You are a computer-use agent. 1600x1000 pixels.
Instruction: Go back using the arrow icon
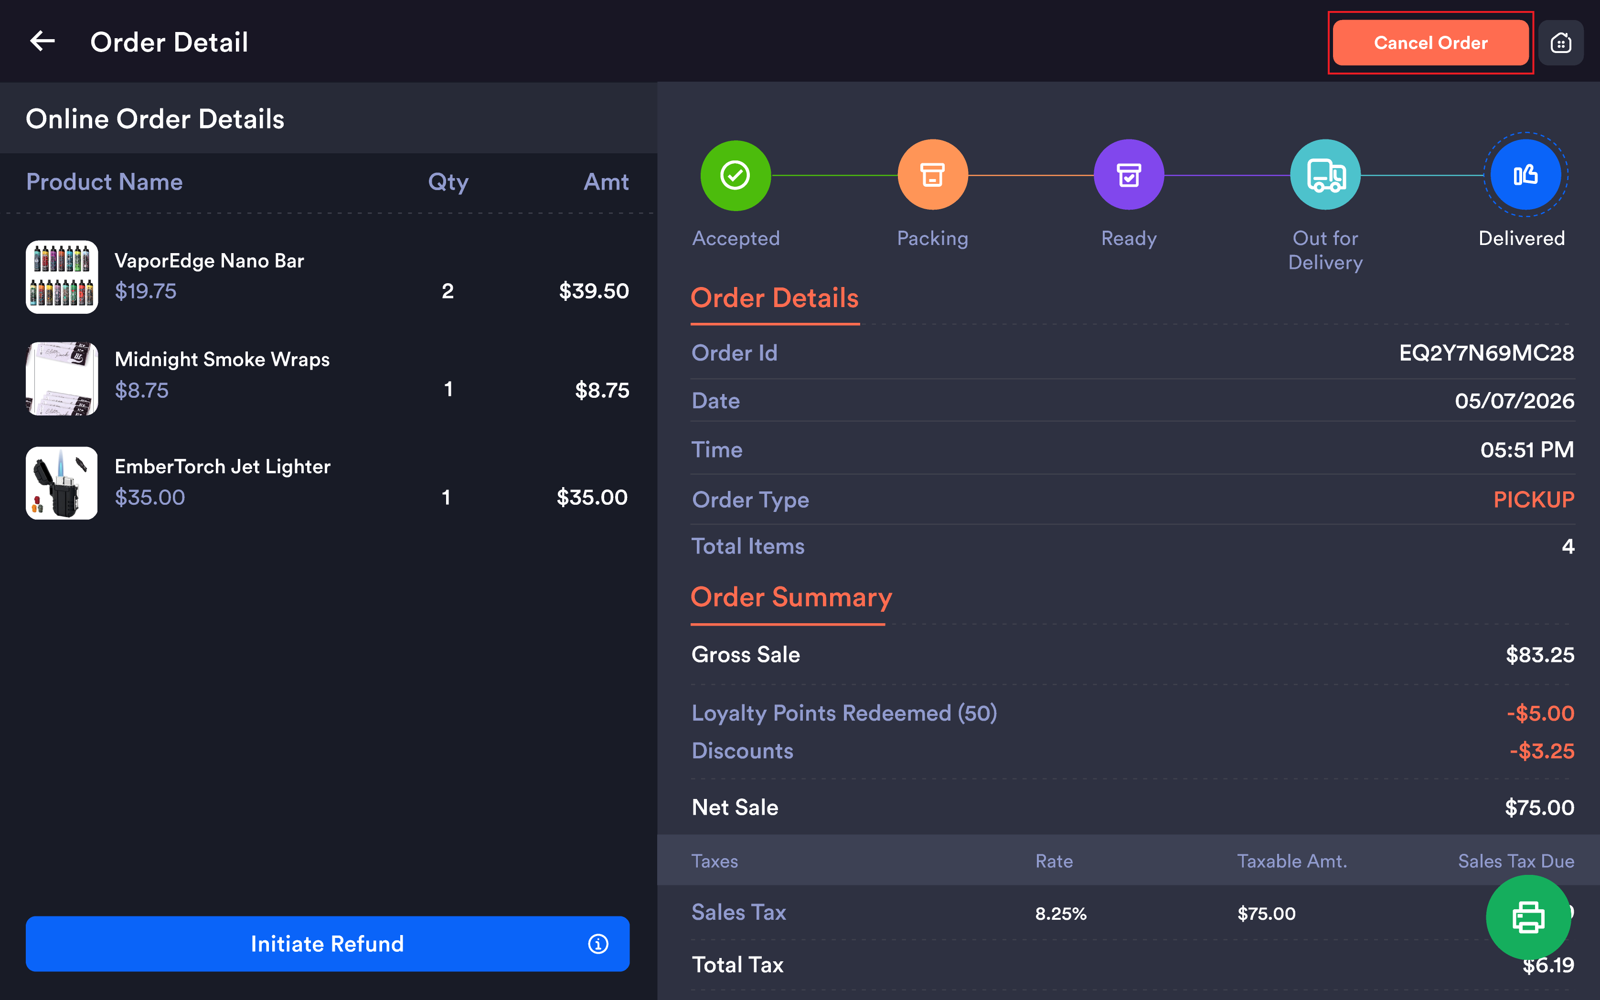click(43, 41)
